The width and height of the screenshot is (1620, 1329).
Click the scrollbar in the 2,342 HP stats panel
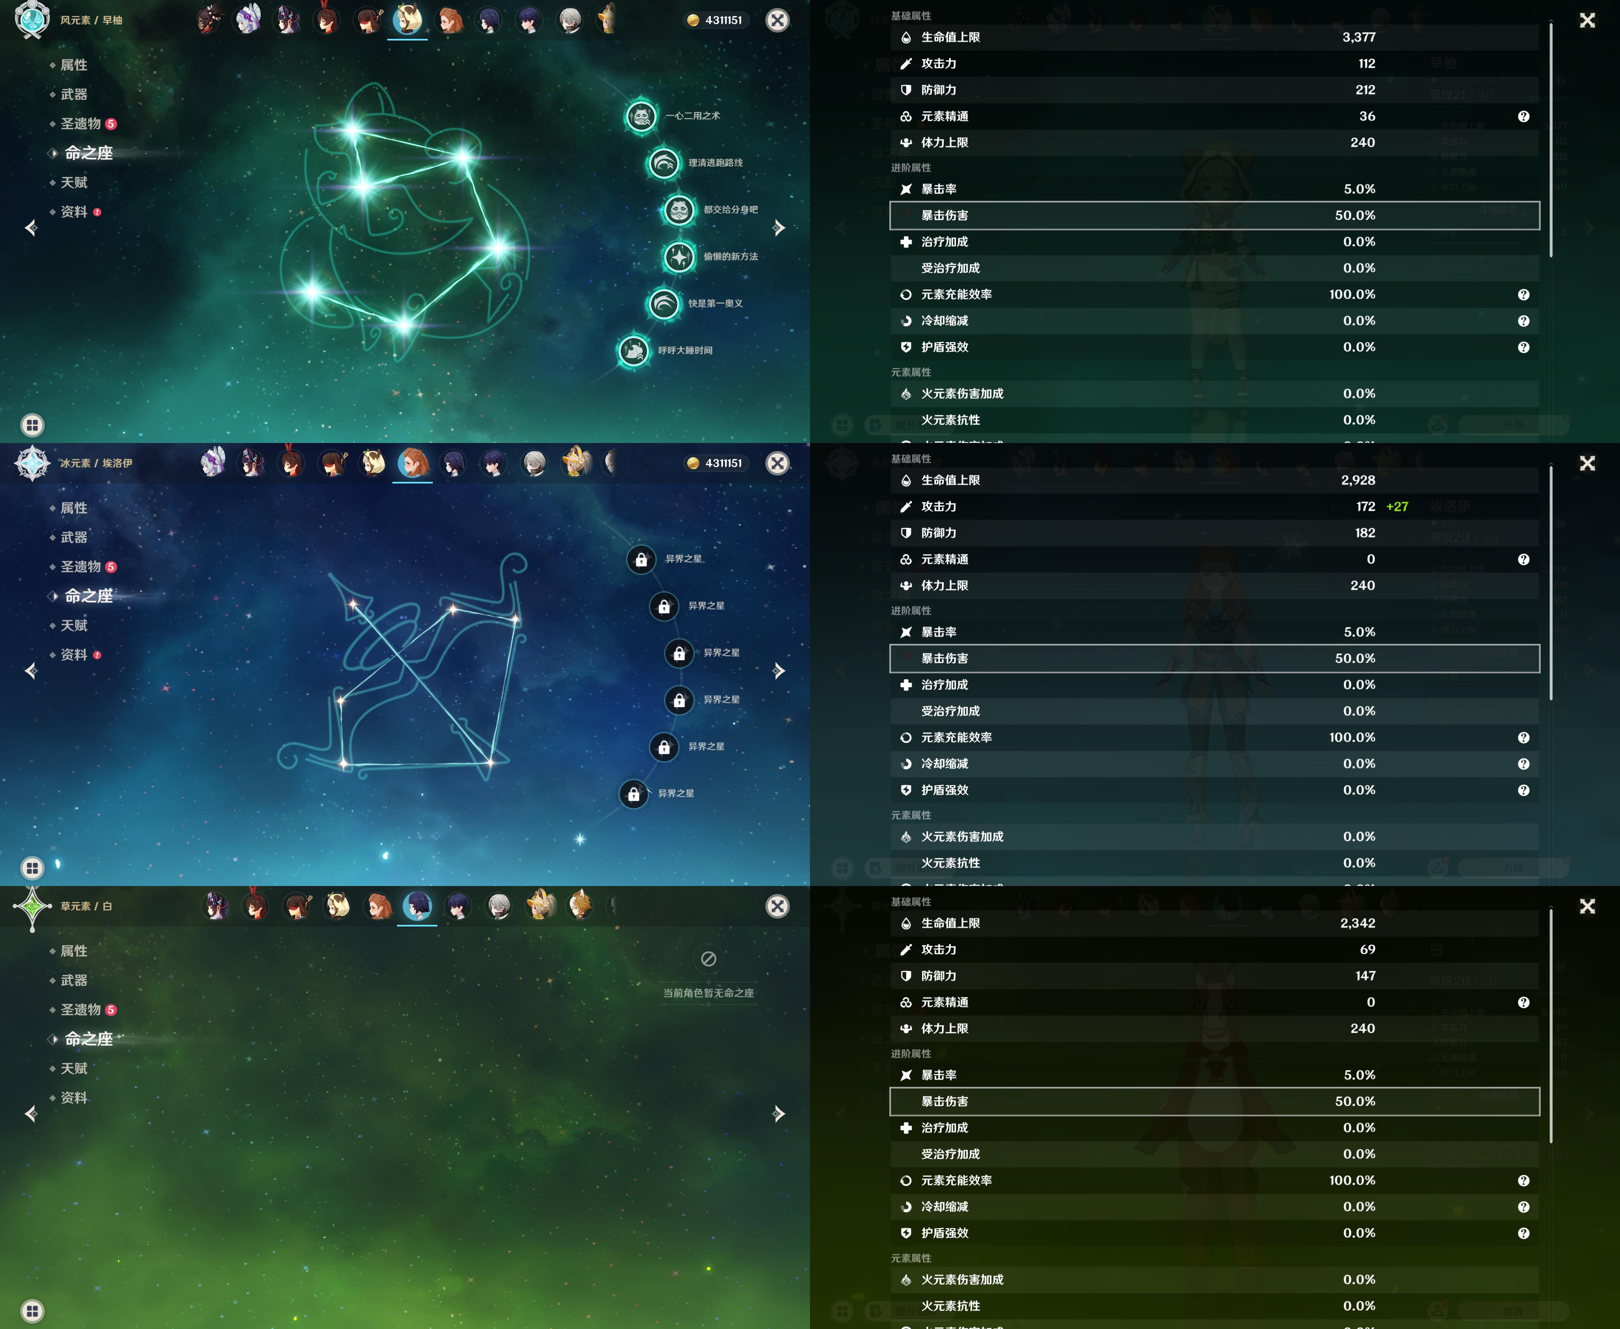tap(1551, 1026)
